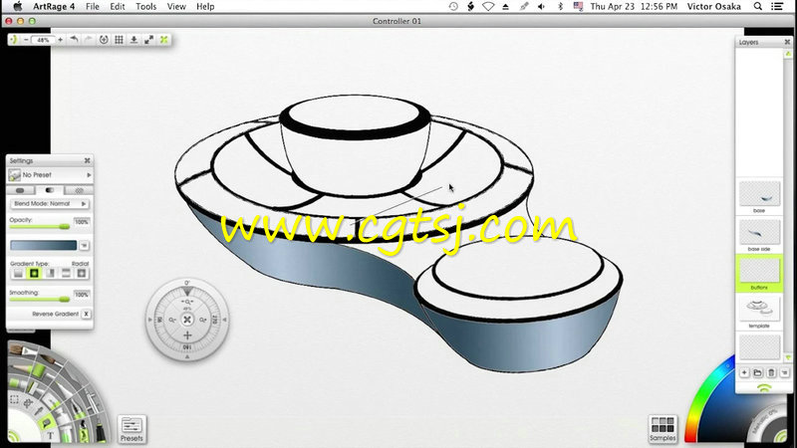Select the Ink Pen tool
Viewport: 797px width, 448px height.
pos(77,410)
